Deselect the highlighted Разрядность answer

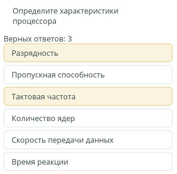[88, 53]
